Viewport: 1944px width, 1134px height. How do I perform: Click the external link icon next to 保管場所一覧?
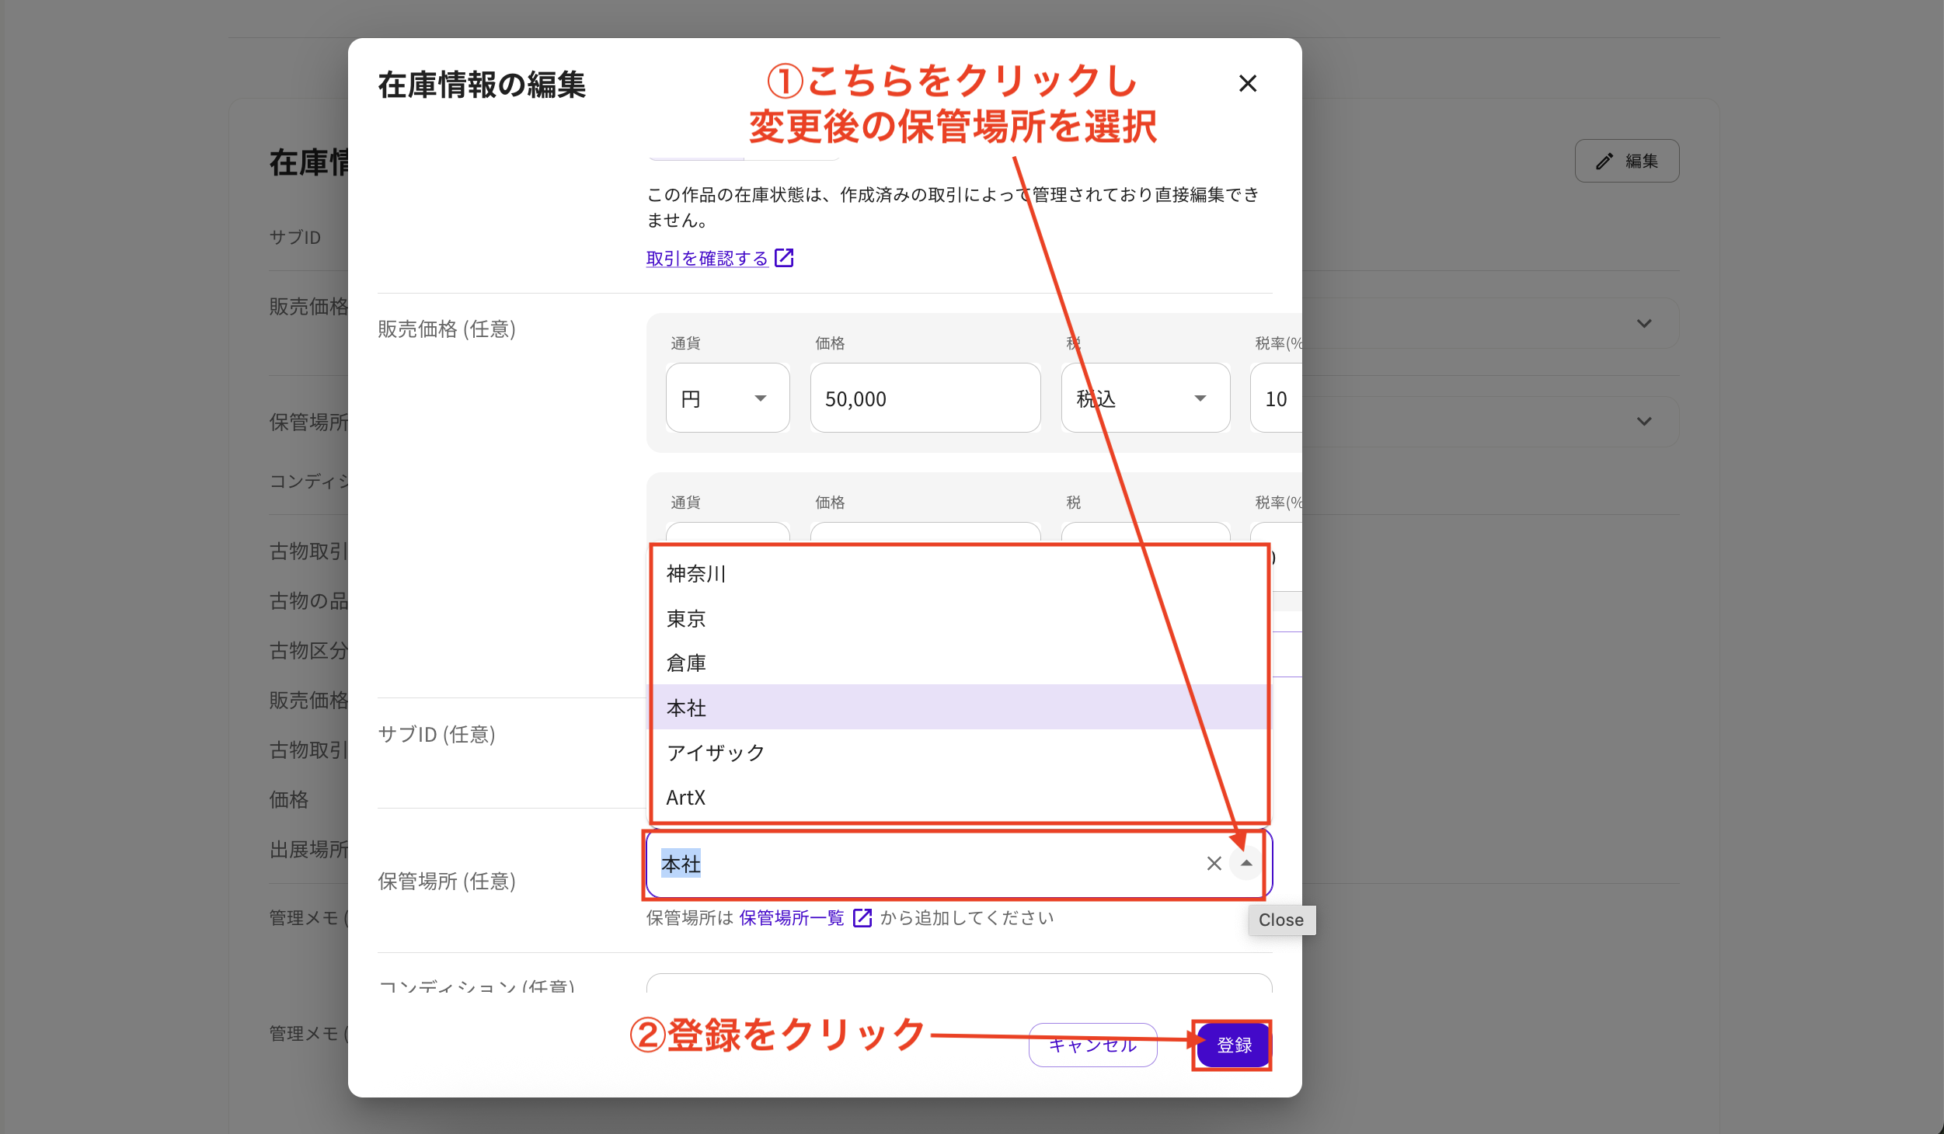pyautogui.click(x=862, y=917)
